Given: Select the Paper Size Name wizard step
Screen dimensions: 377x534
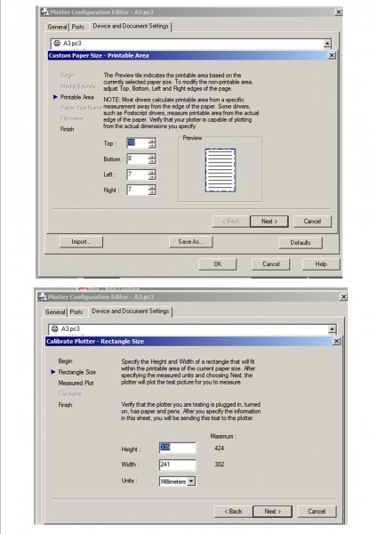Looking at the screenshot, I should pyautogui.click(x=81, y=108).
